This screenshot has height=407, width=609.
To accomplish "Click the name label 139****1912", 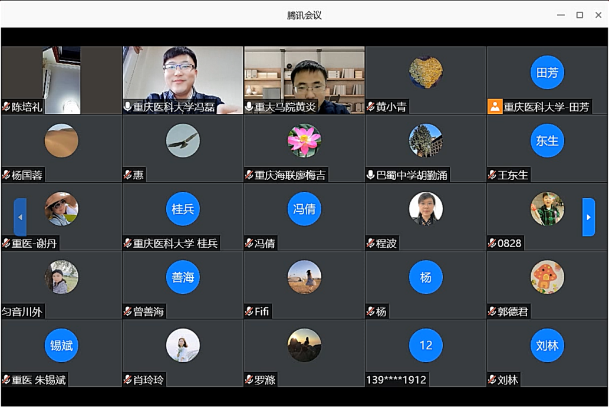I will 396,380.
